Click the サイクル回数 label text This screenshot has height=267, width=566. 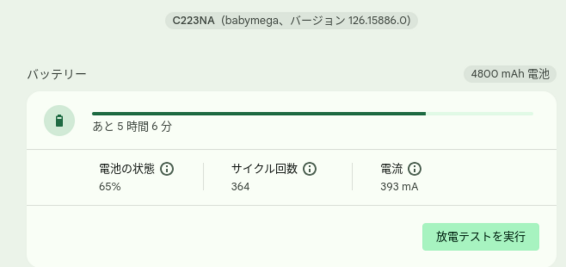[x=264, y=169]
